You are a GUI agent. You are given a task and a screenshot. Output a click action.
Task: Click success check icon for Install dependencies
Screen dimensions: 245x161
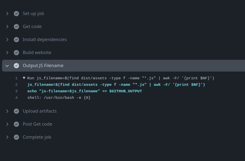coord(16,39)
